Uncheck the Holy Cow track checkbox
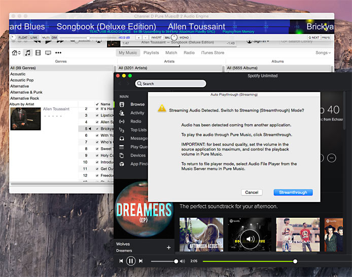The height and width of the screenshot is (277, 352). [x=97, y=155]
